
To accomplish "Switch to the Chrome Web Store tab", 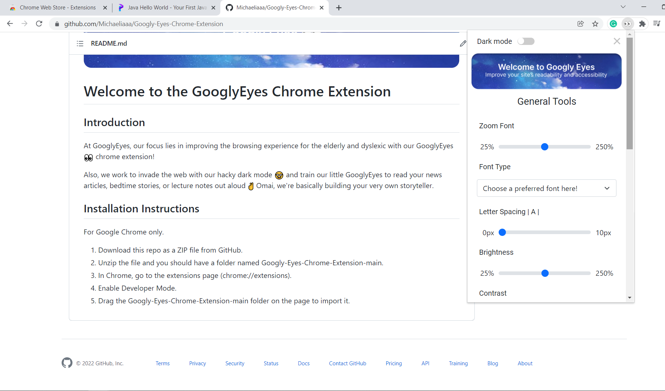I will (x=58, y=8).
